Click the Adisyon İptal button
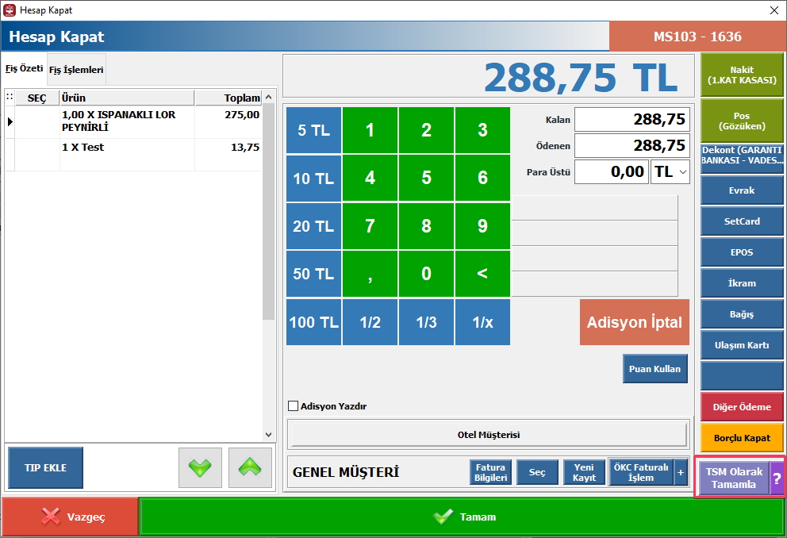 click(x=634, y=323)
